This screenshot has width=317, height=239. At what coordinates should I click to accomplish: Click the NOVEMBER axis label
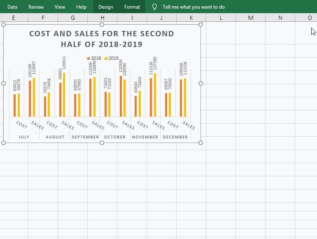tap(145, 137)
